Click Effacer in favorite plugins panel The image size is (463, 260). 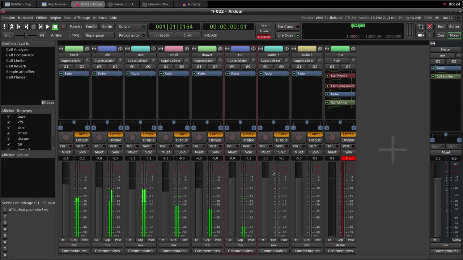tap(48, 103)
